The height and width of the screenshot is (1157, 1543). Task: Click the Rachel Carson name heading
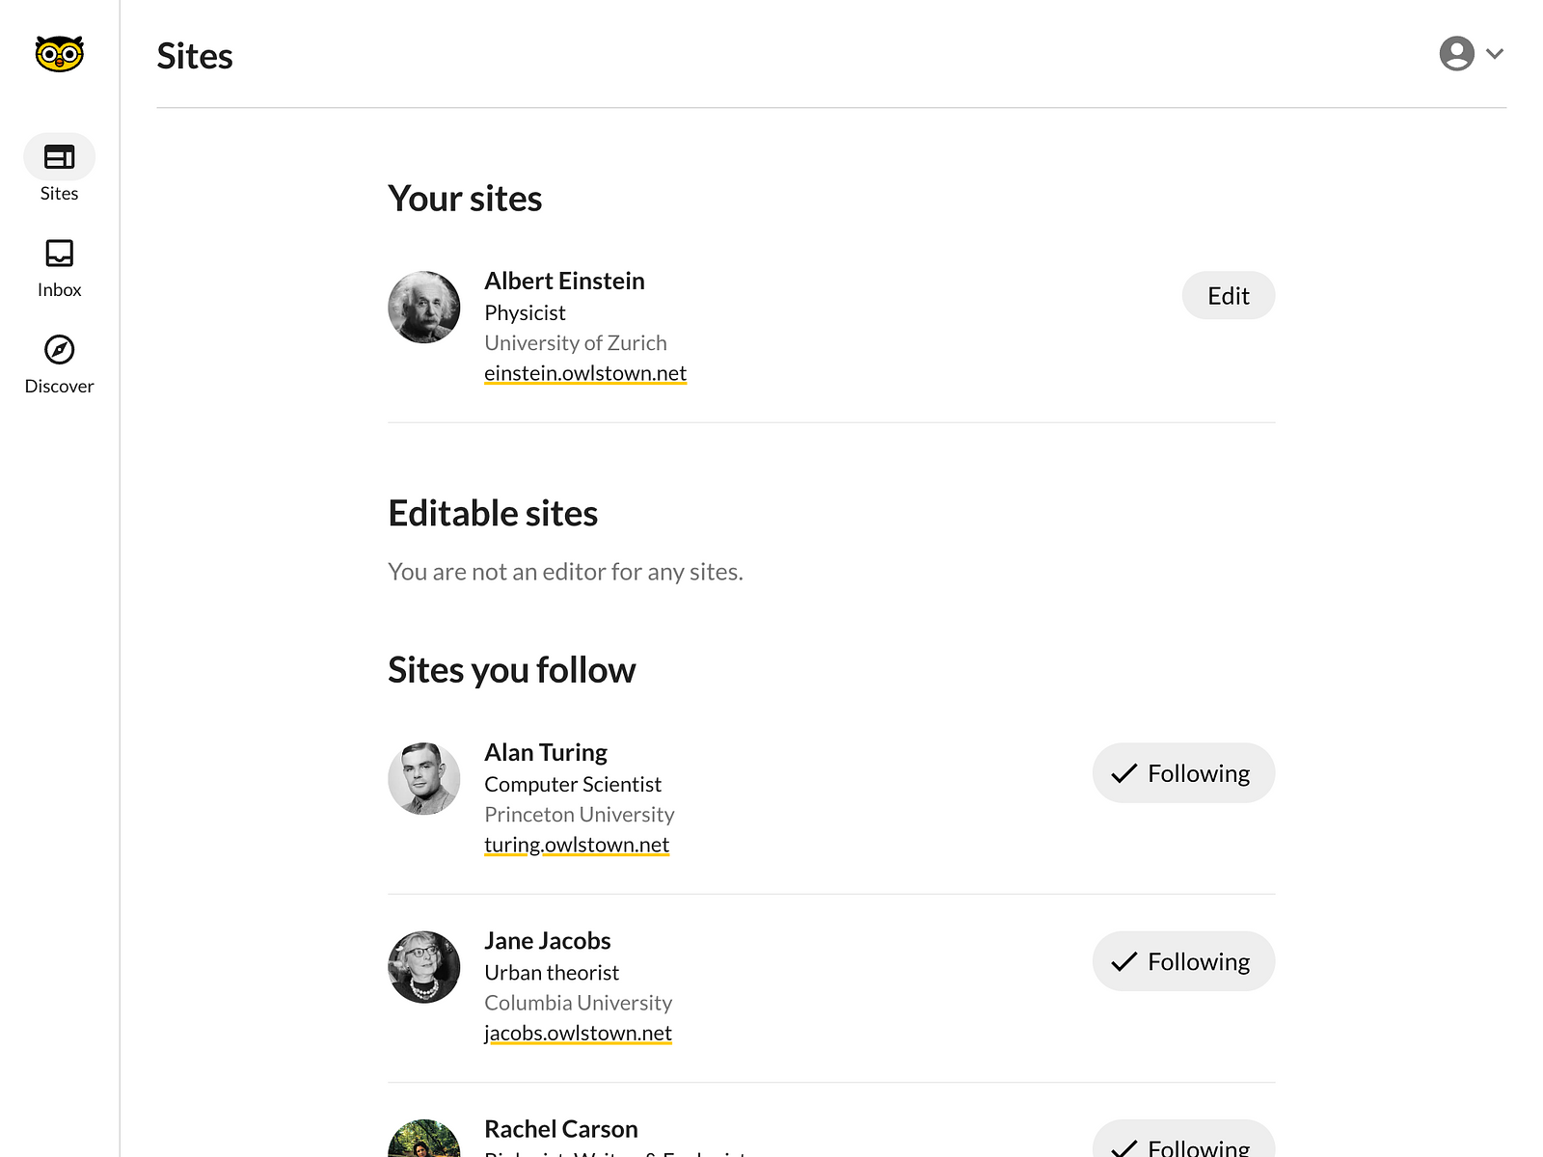click(x=561, y=1128)
